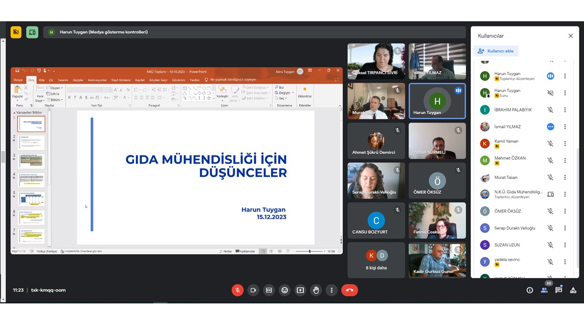Click the yellow stop-presenting icon

tap(16, 32)
